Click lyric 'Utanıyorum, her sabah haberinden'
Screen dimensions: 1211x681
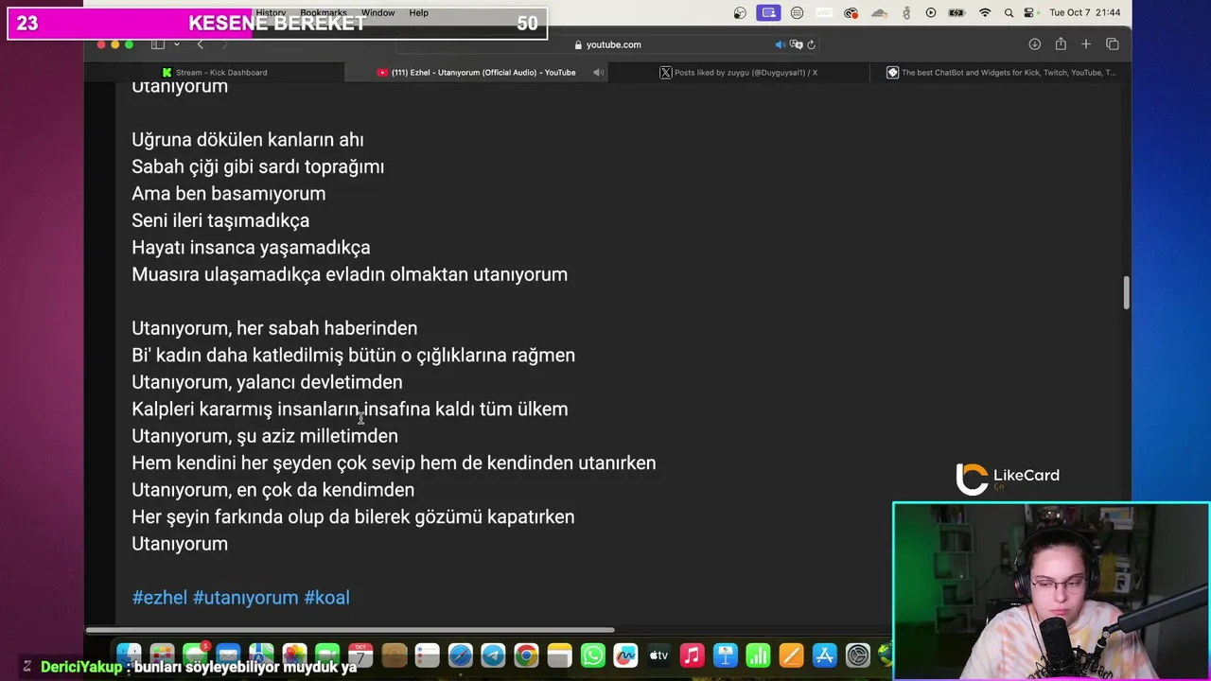pyautogui.click(x=274, y=328)
